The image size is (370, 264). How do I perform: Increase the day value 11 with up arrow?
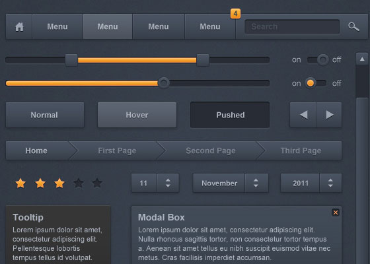(168, 180)
